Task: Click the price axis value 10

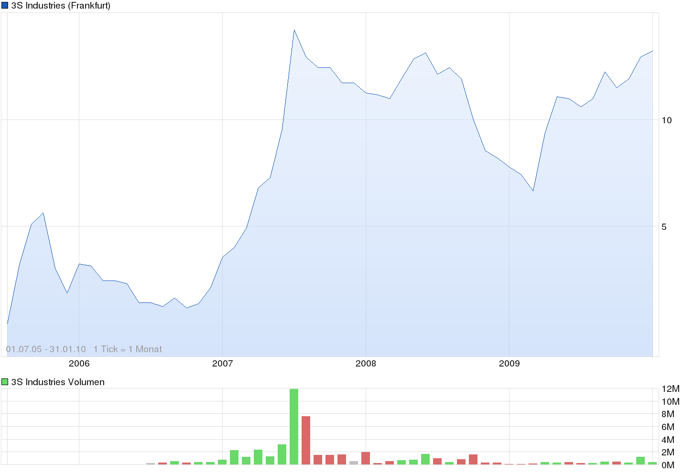Action: [667, 120]
